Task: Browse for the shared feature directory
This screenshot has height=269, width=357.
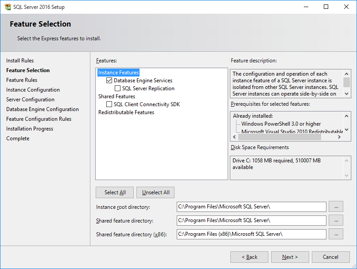Action: [x=336, y=220]
